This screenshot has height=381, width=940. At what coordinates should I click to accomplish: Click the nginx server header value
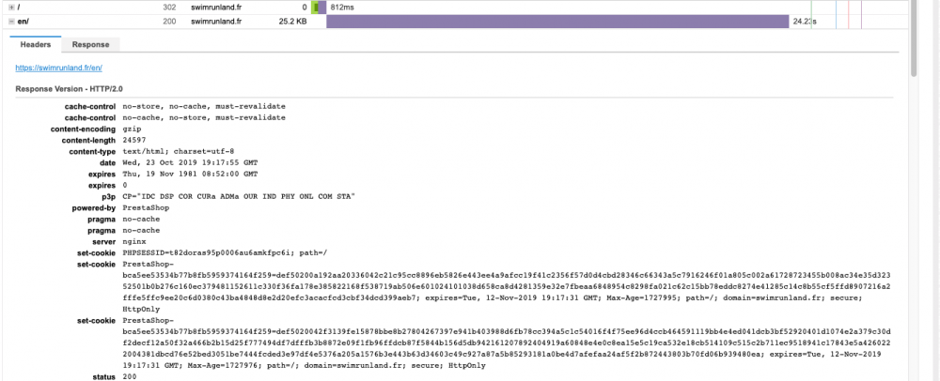pos(133,241)
